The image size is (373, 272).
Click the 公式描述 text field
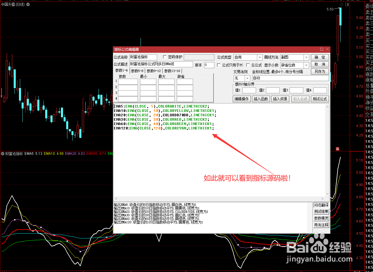tap(161, 64)
